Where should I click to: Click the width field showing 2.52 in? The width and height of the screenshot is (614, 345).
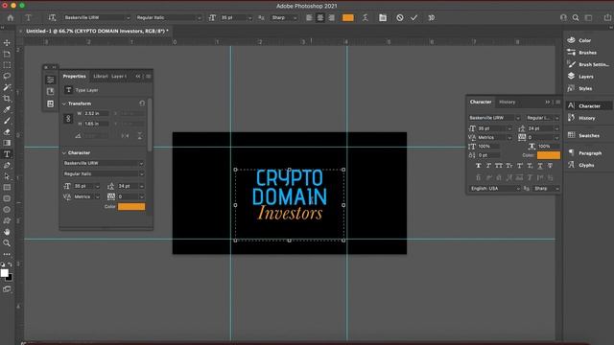[96, 113]
